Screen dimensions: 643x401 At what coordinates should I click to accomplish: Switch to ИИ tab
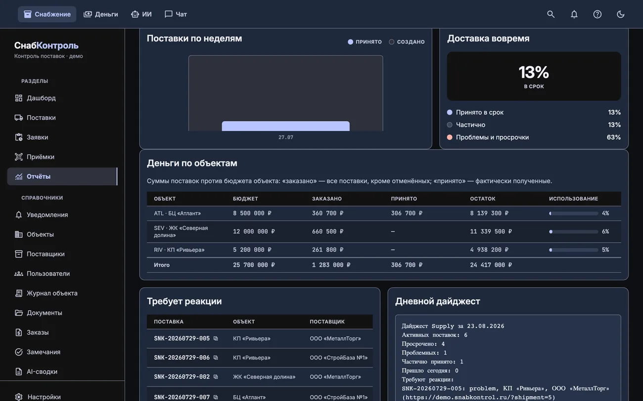point(141,14)
